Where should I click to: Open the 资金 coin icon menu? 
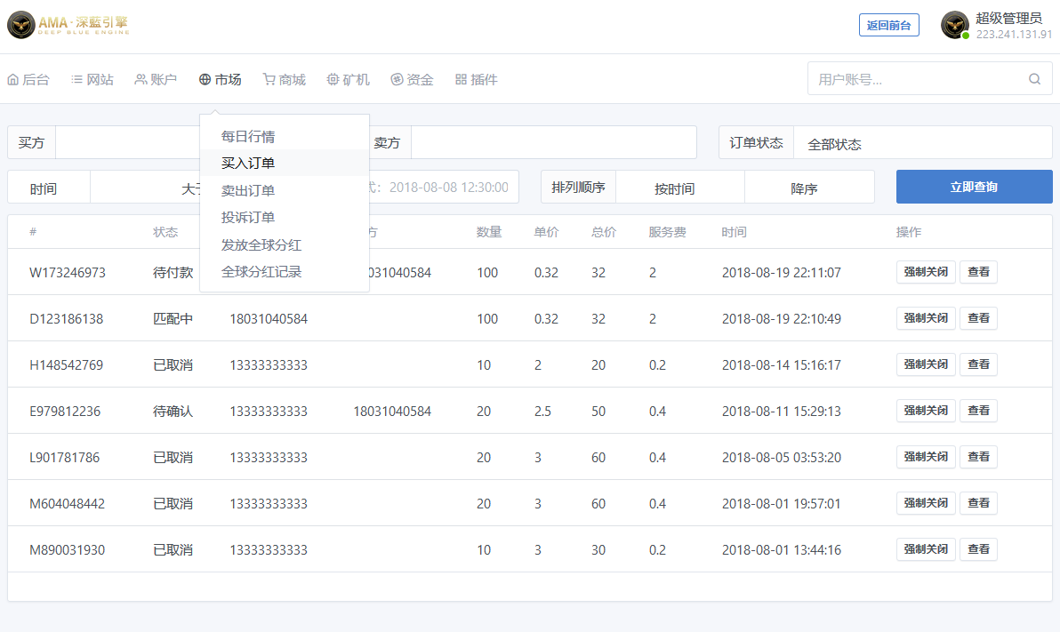pyautogui.click(x=397, y=80)
